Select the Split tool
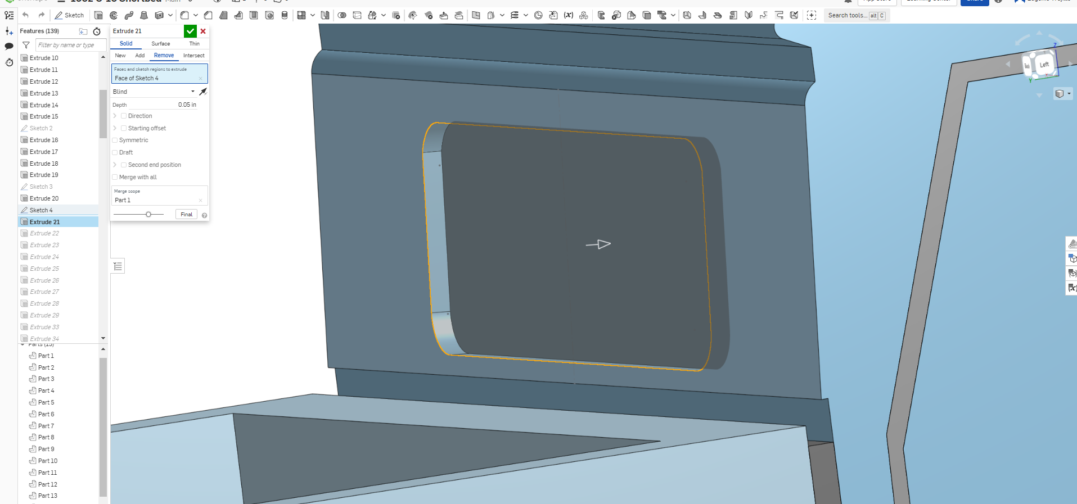 point(357,15)
